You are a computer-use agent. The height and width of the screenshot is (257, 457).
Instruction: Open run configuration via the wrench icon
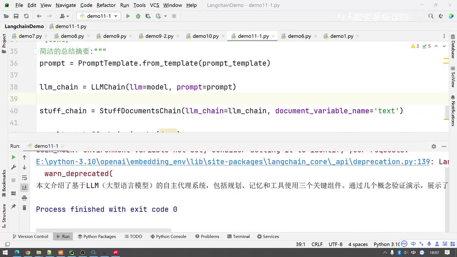(x=14, y=167)
